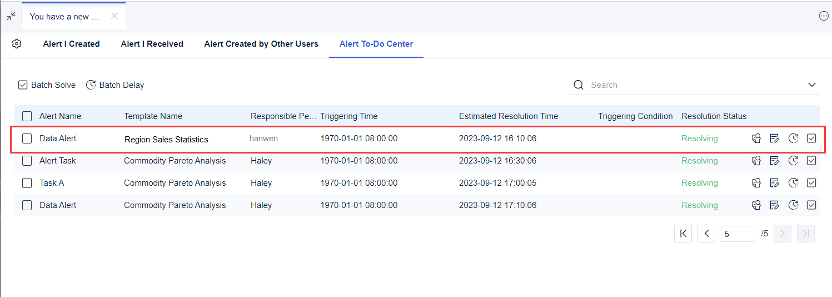The width and height of the screenshot is (832, 297).
Task: Click the Batch Delay button
Action: click(x=115, y=85)
